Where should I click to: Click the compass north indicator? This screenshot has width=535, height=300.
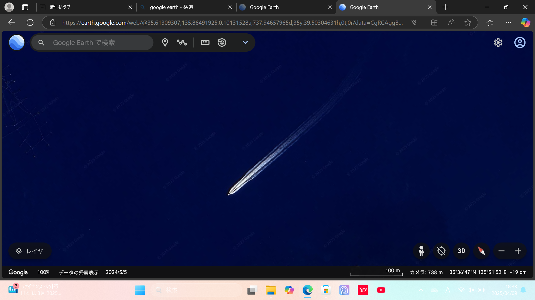pos(481,251)
